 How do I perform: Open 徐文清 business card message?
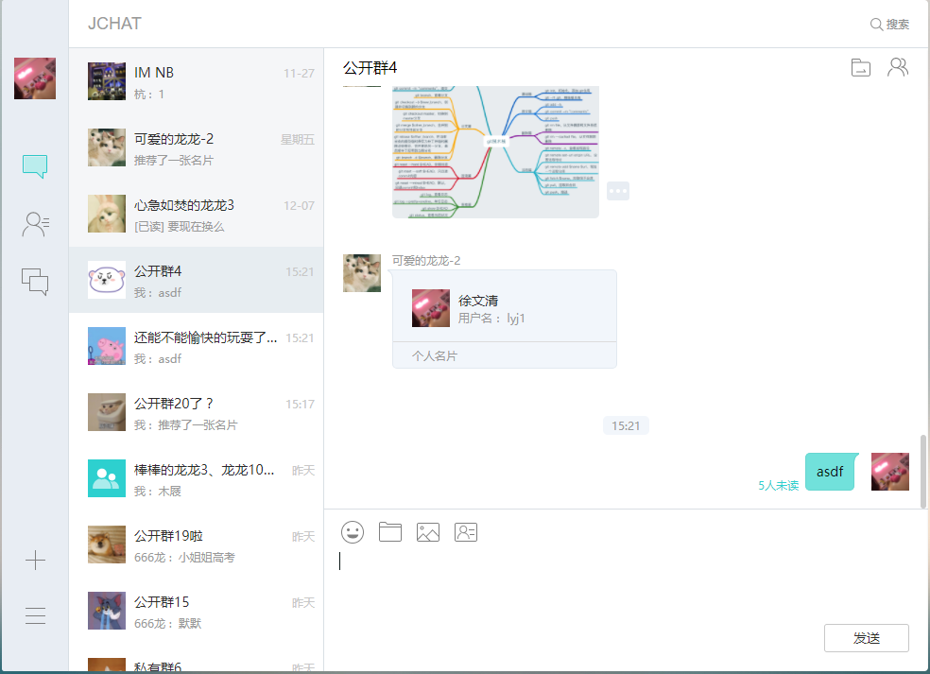(504, 320)
